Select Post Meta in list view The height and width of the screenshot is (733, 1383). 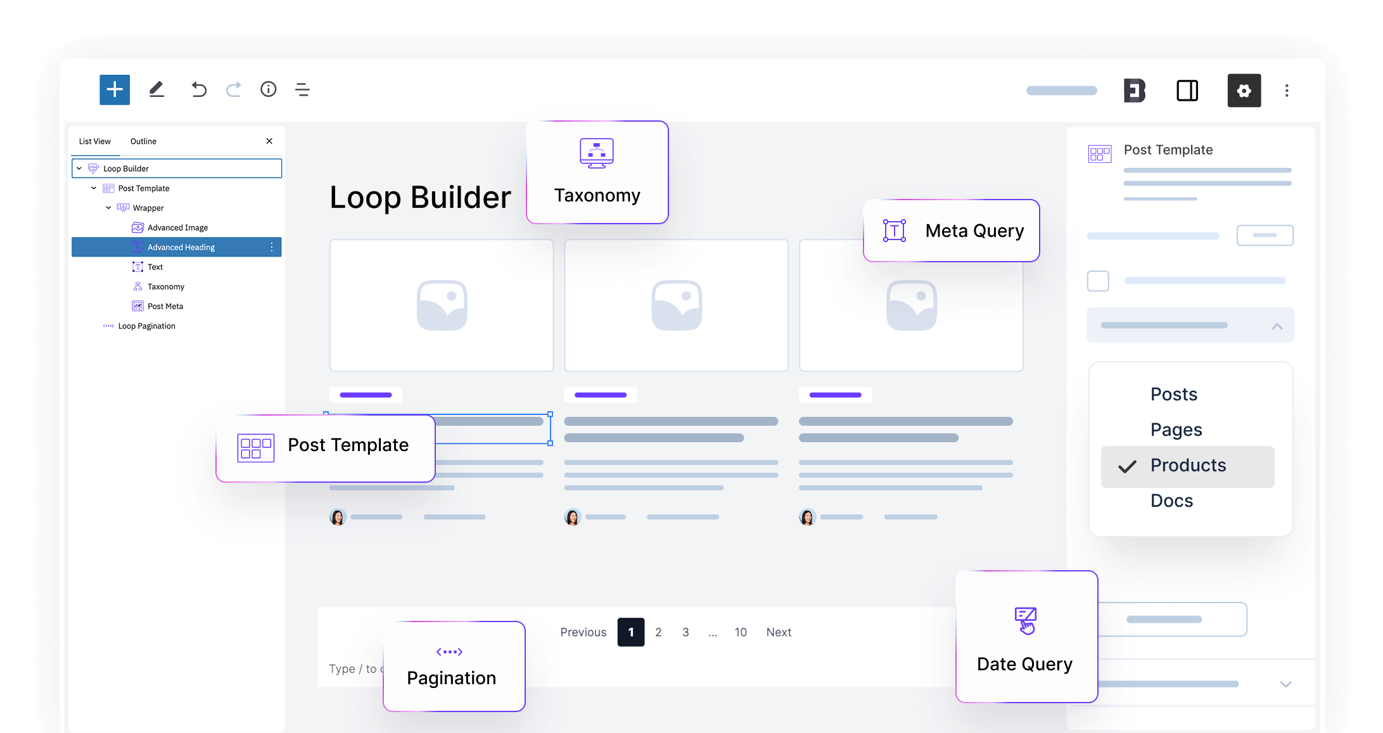(165, 307)
